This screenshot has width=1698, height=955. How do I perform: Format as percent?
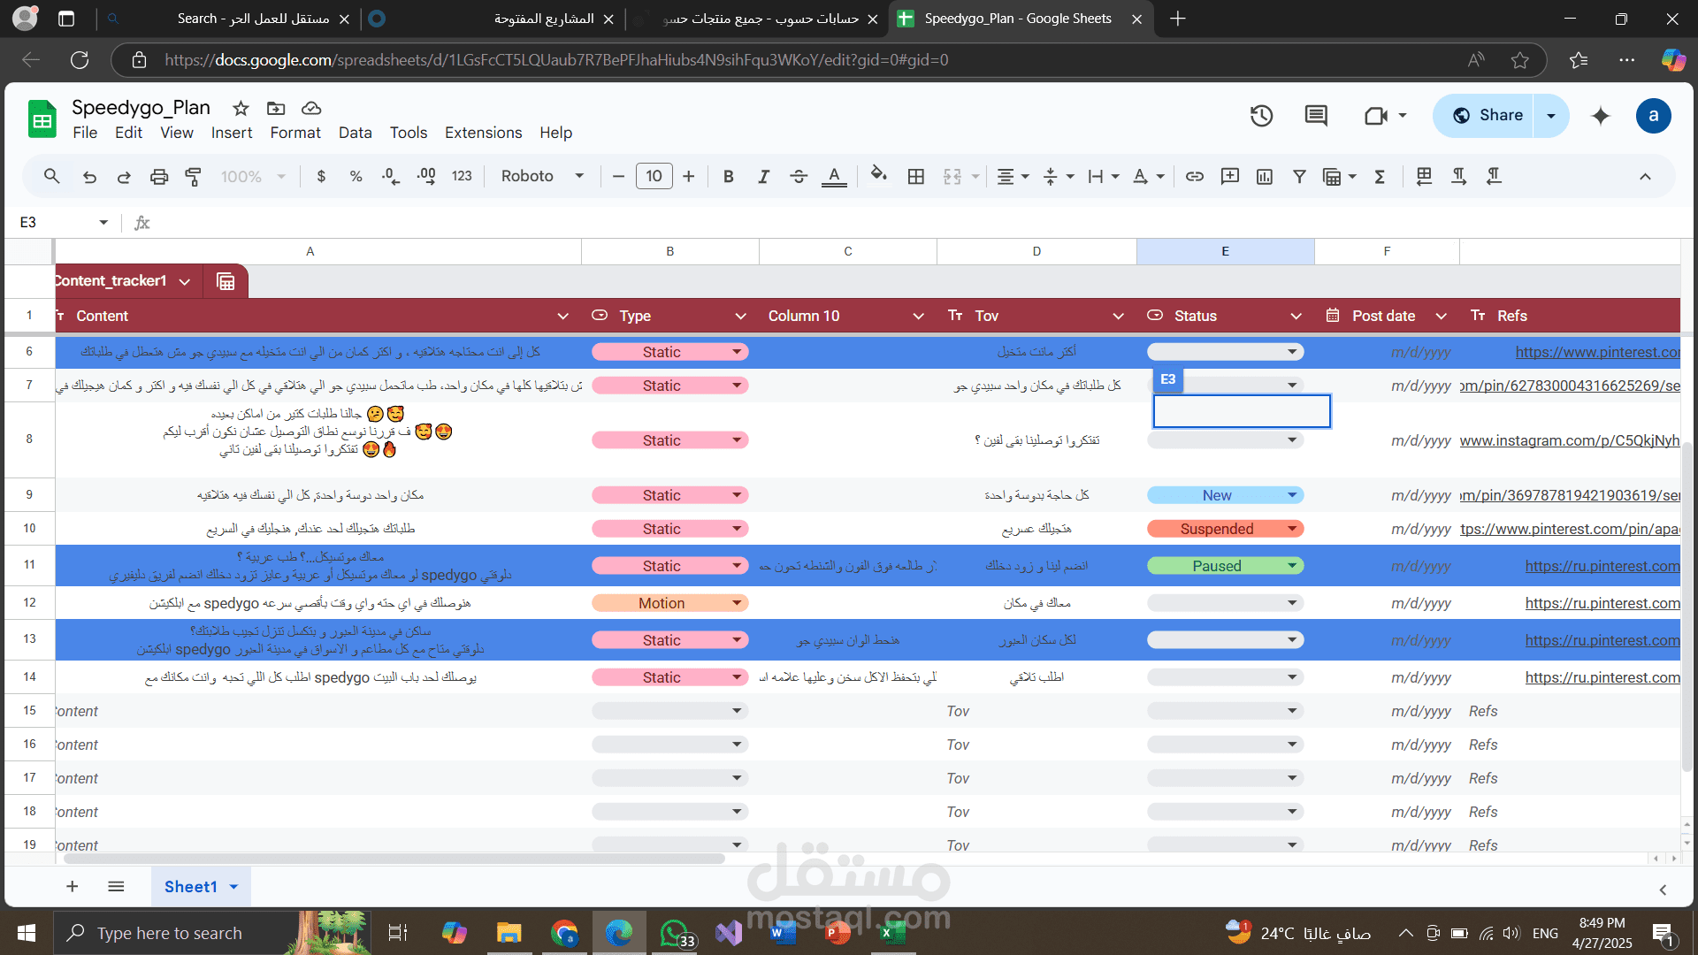(x=356, y=176)
